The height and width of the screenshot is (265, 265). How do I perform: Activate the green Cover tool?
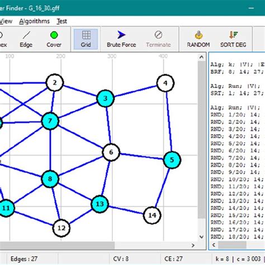click(54, 39)
